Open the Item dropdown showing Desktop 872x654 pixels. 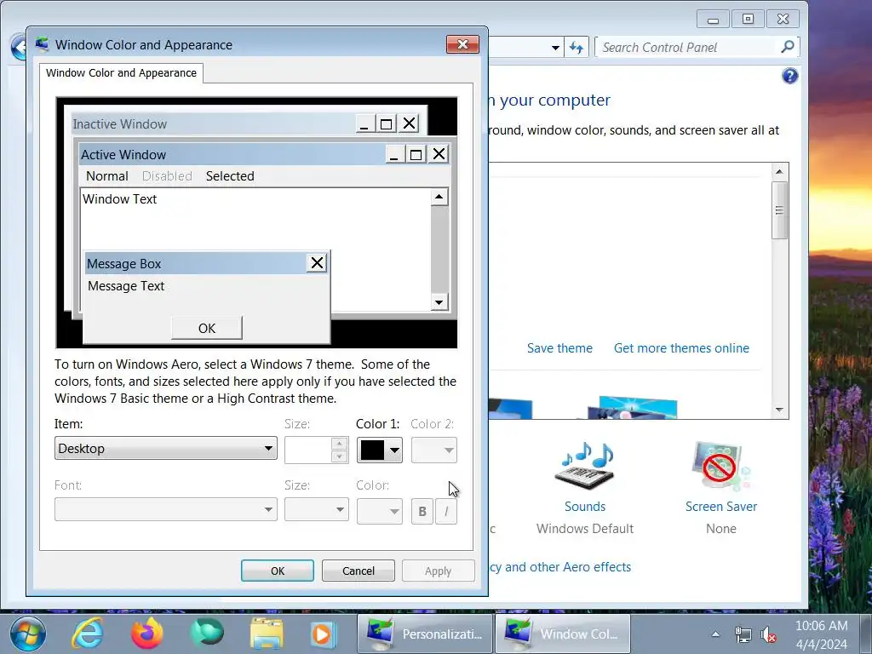166,448
